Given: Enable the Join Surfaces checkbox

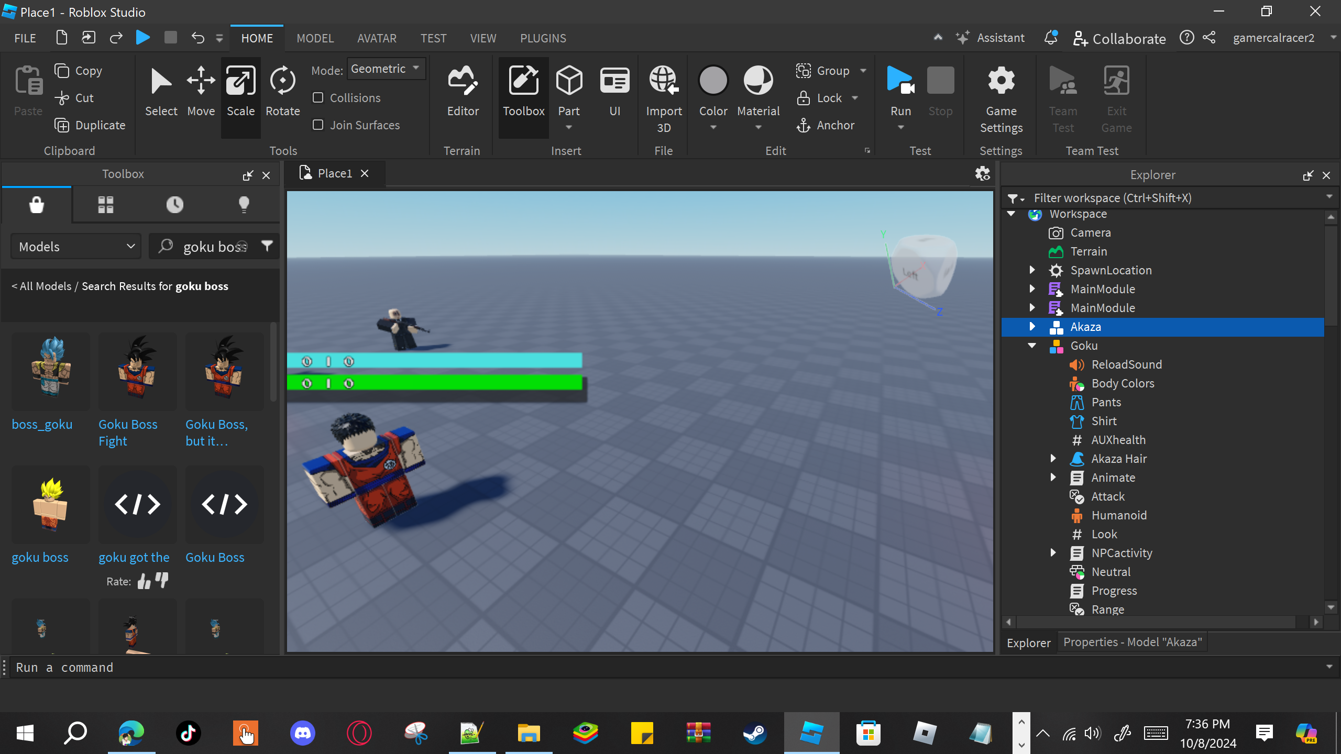Looking at the screenshot, I should (318, 125).
